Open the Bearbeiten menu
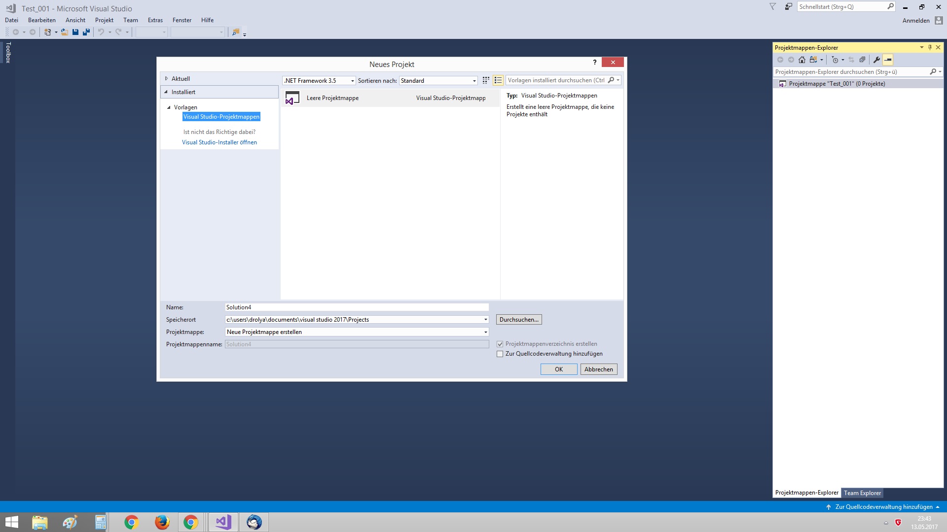The width and height of the screenshot is (947, 532). point(42,20)
